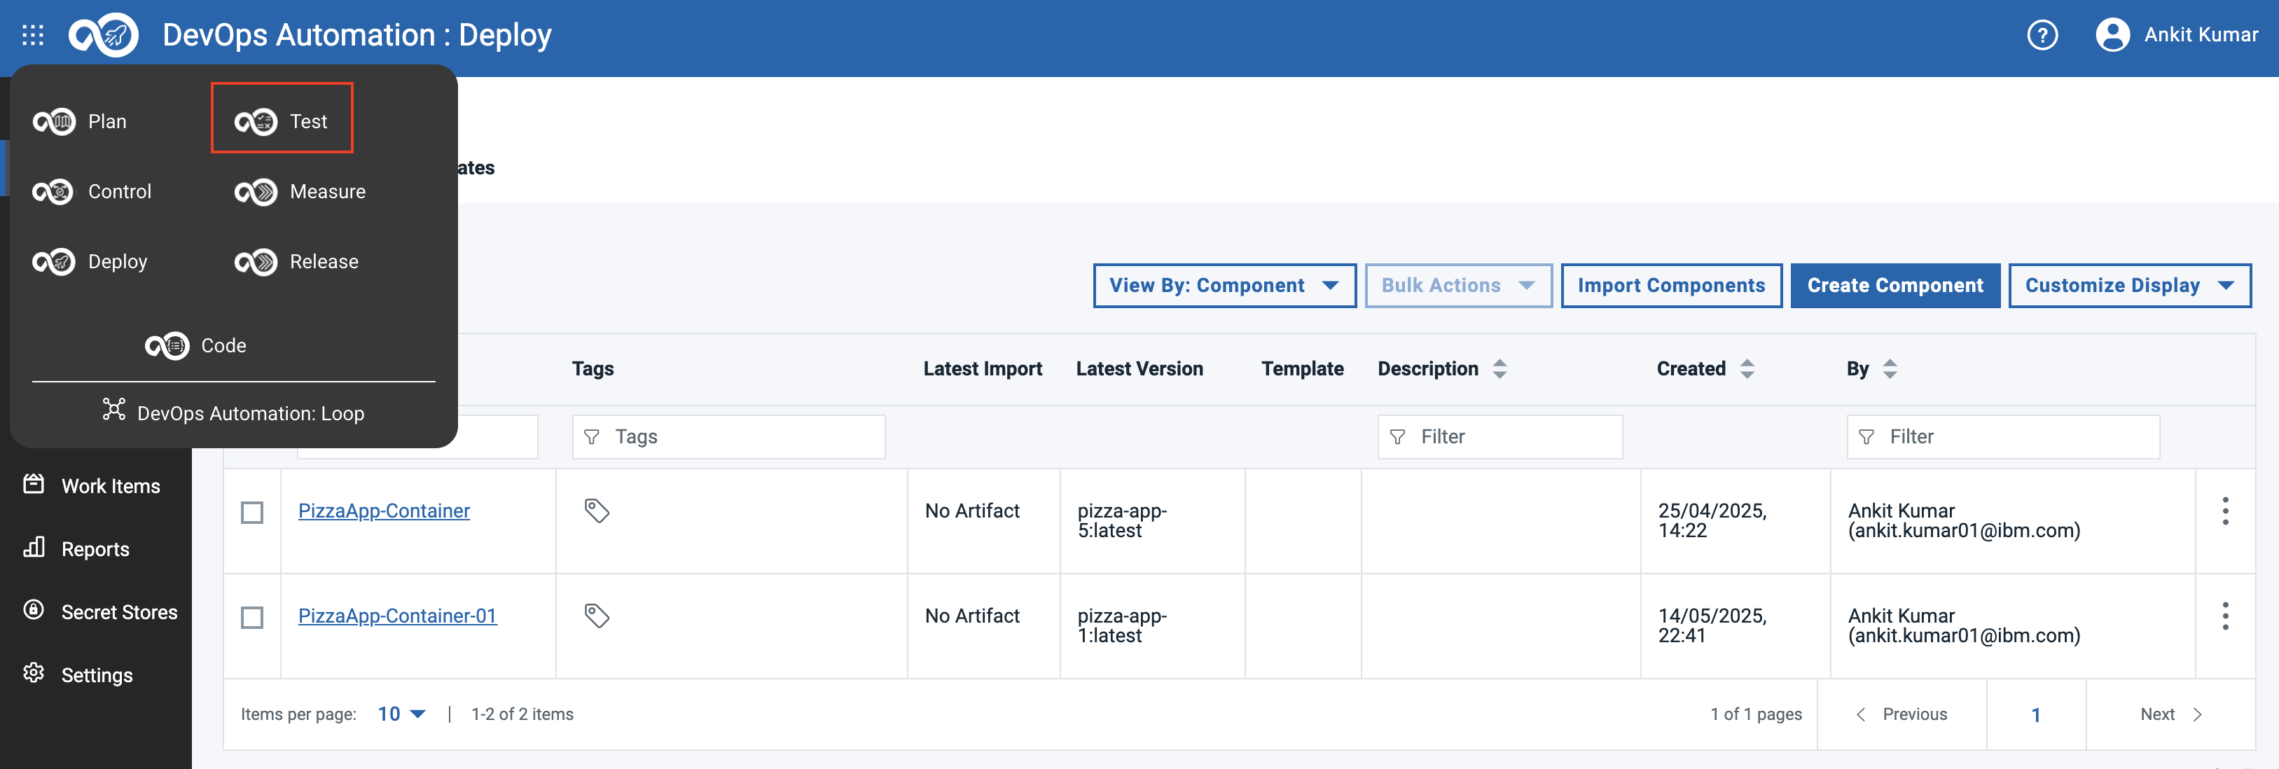Viewport: 2279px width, 769px height.
Task: Click the Tags filter input field
Action: [x=728, y=436]
